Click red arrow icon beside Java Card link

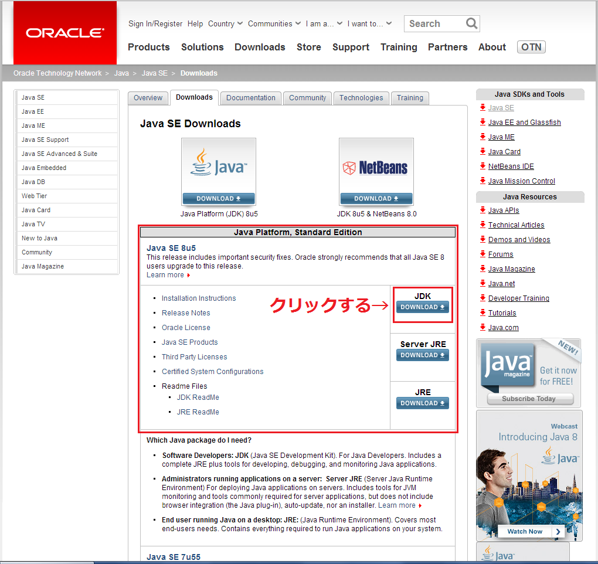[483, 151]
